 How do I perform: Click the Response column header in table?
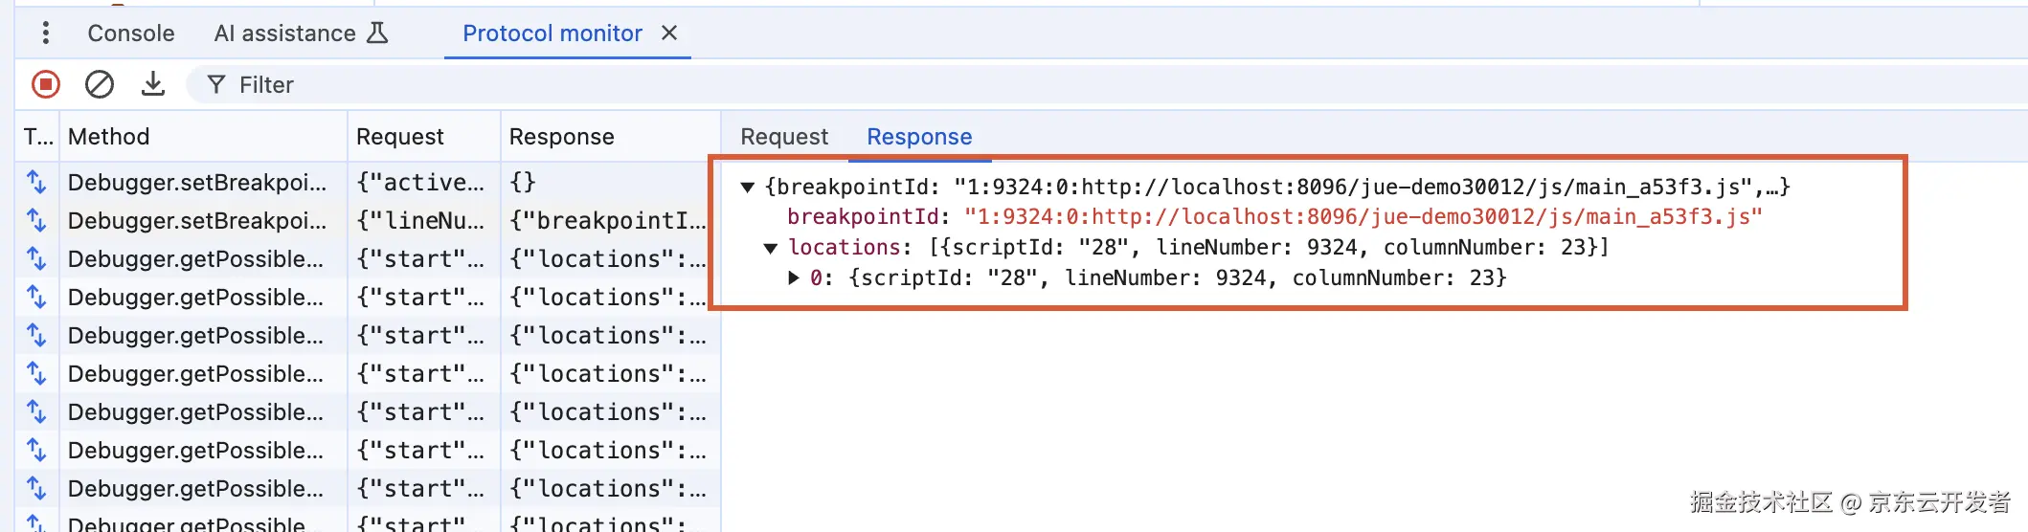point(561,137)
